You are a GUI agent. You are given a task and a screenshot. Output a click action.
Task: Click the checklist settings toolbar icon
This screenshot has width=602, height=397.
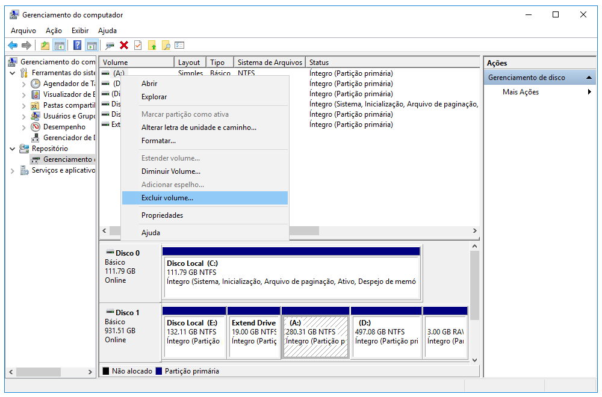pos(179,45)
